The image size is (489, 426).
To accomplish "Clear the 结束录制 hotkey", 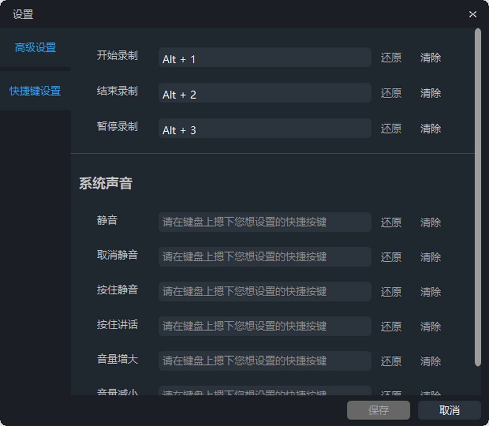I will coord(430,93).
